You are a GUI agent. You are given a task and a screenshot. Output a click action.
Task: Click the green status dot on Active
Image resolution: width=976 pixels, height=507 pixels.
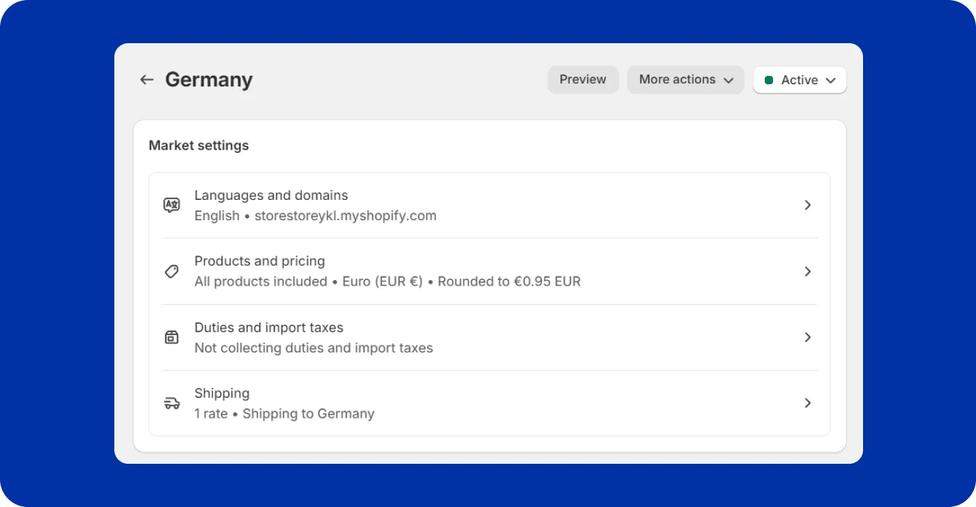pos(770,80)
